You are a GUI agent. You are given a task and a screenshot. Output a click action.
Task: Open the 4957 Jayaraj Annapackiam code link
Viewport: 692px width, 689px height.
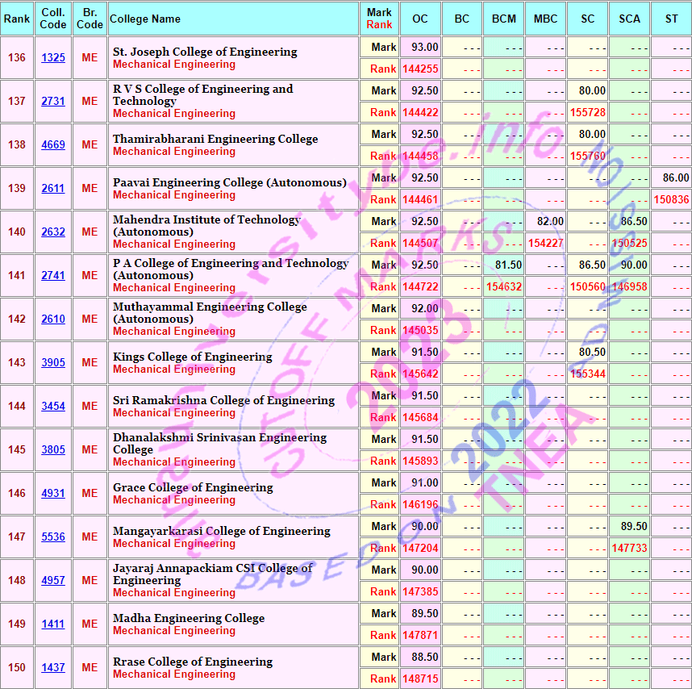53,581
